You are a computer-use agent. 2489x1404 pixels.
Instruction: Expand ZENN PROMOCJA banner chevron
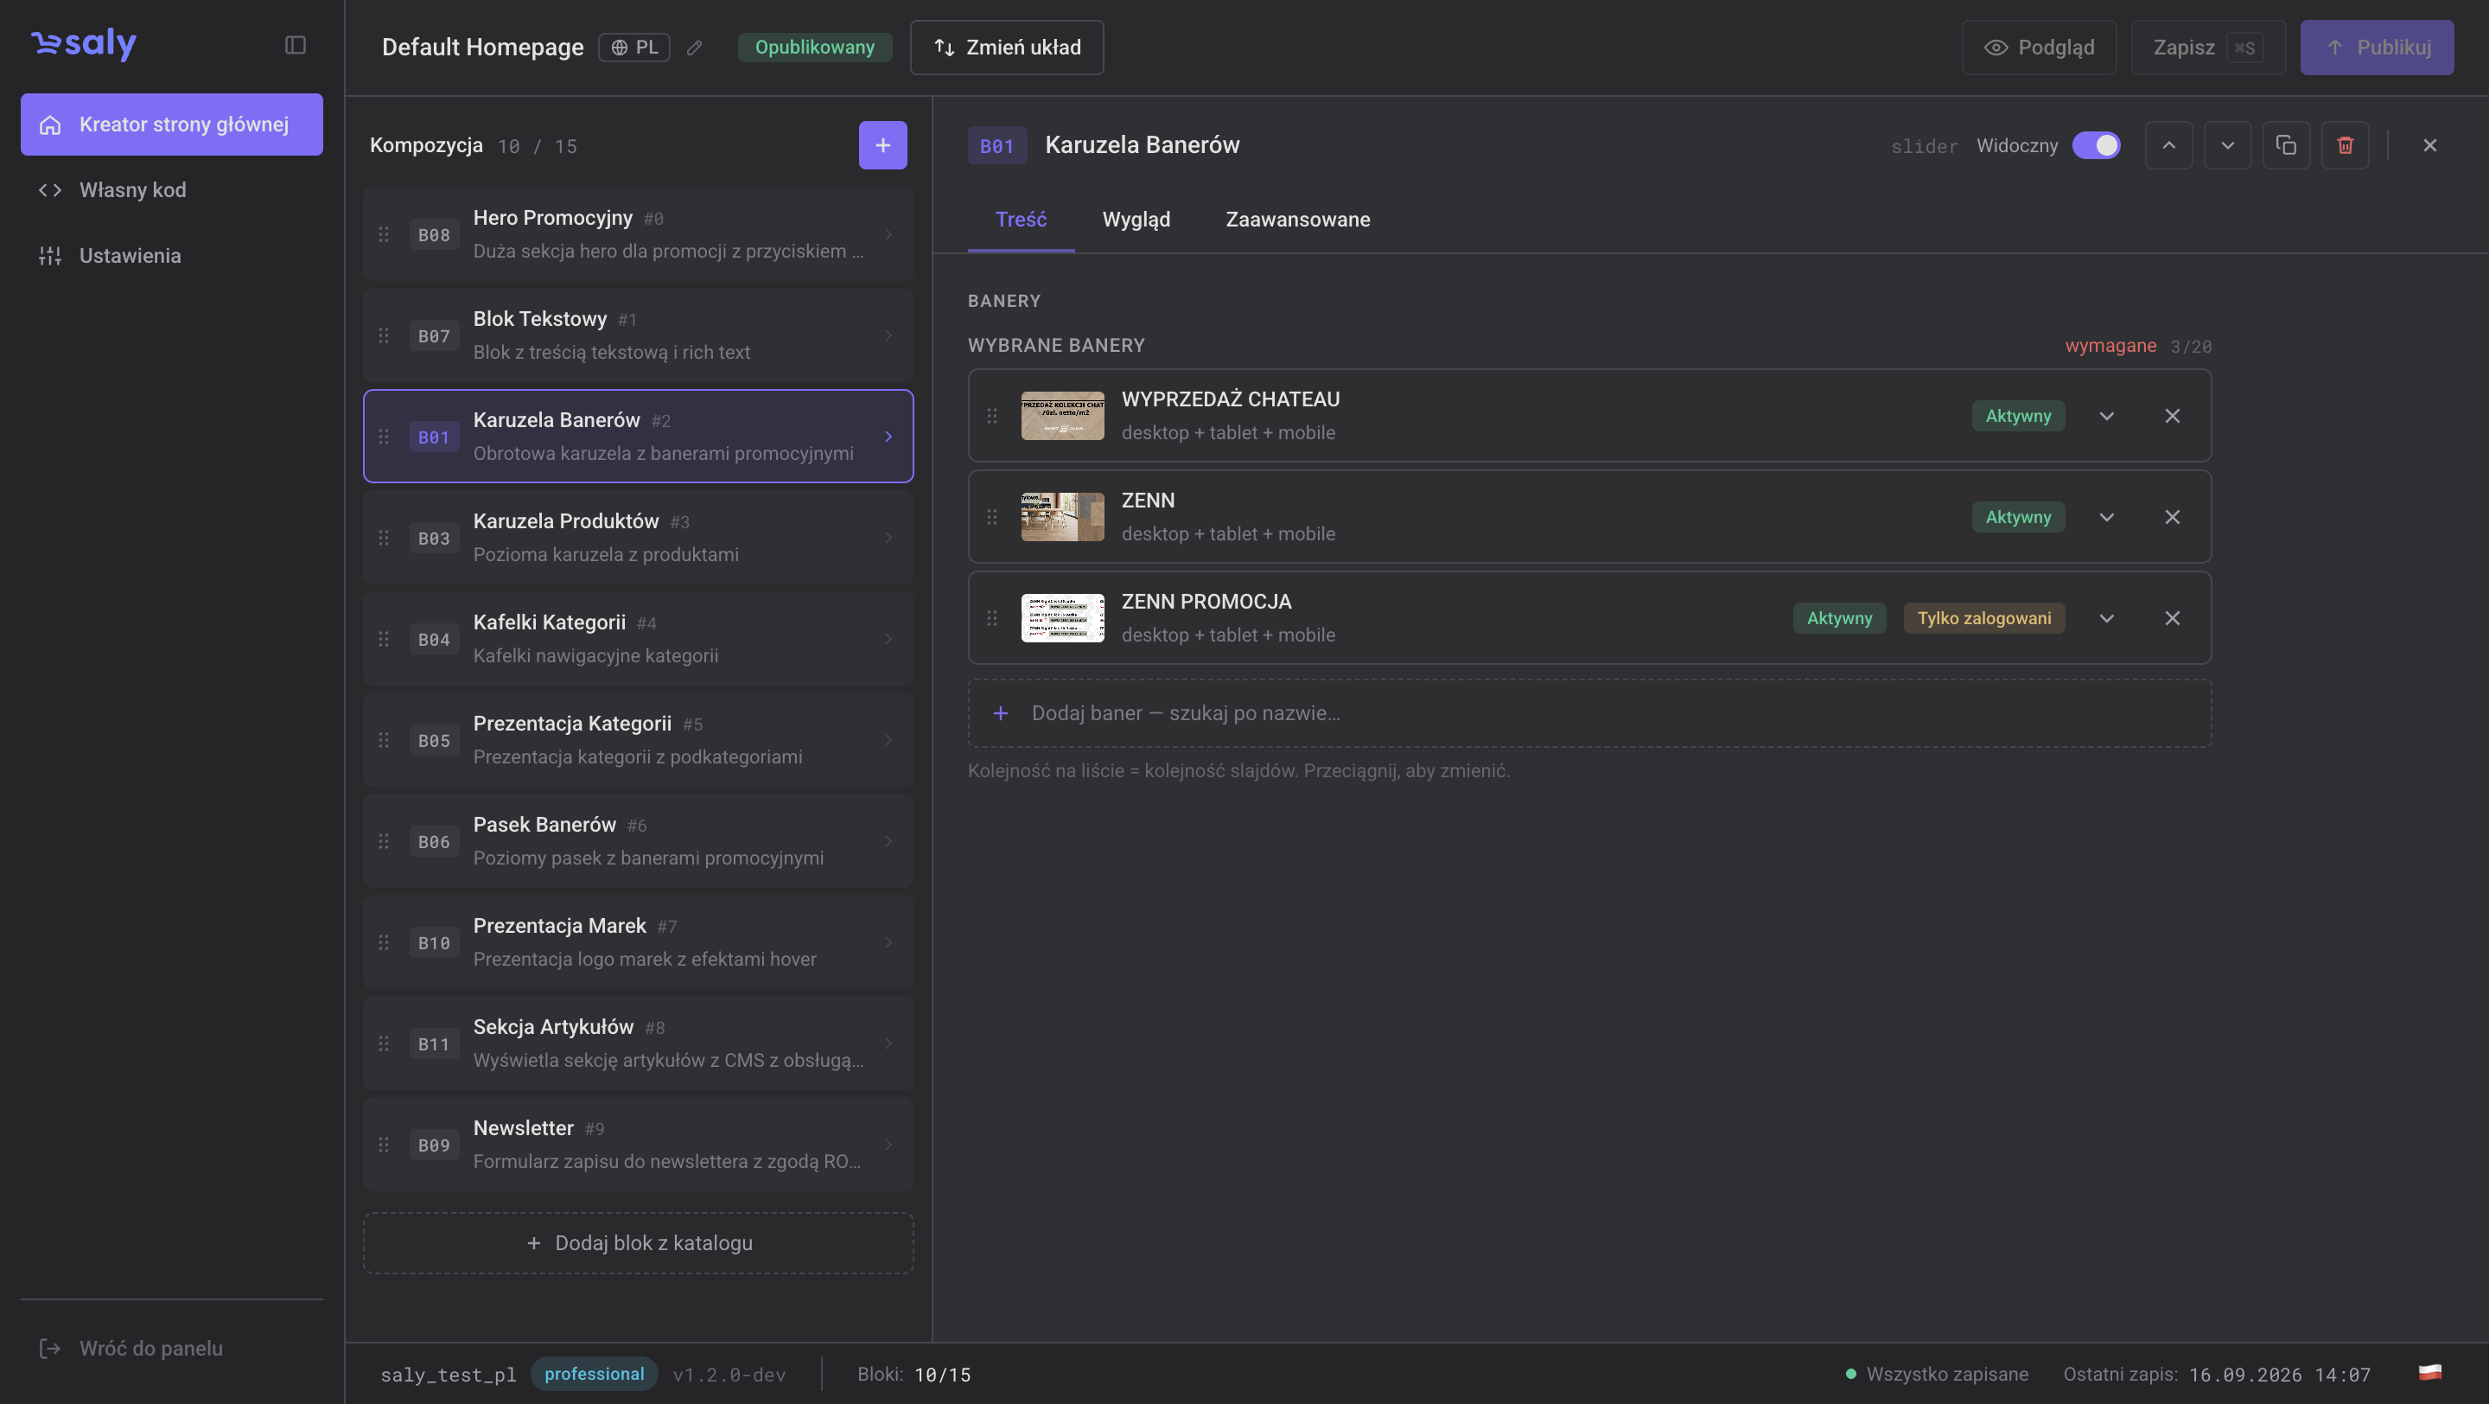(2106, 618)
